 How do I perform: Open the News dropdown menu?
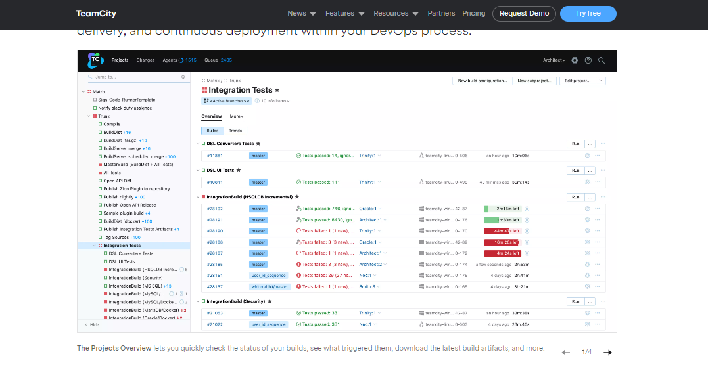(302, 14)
